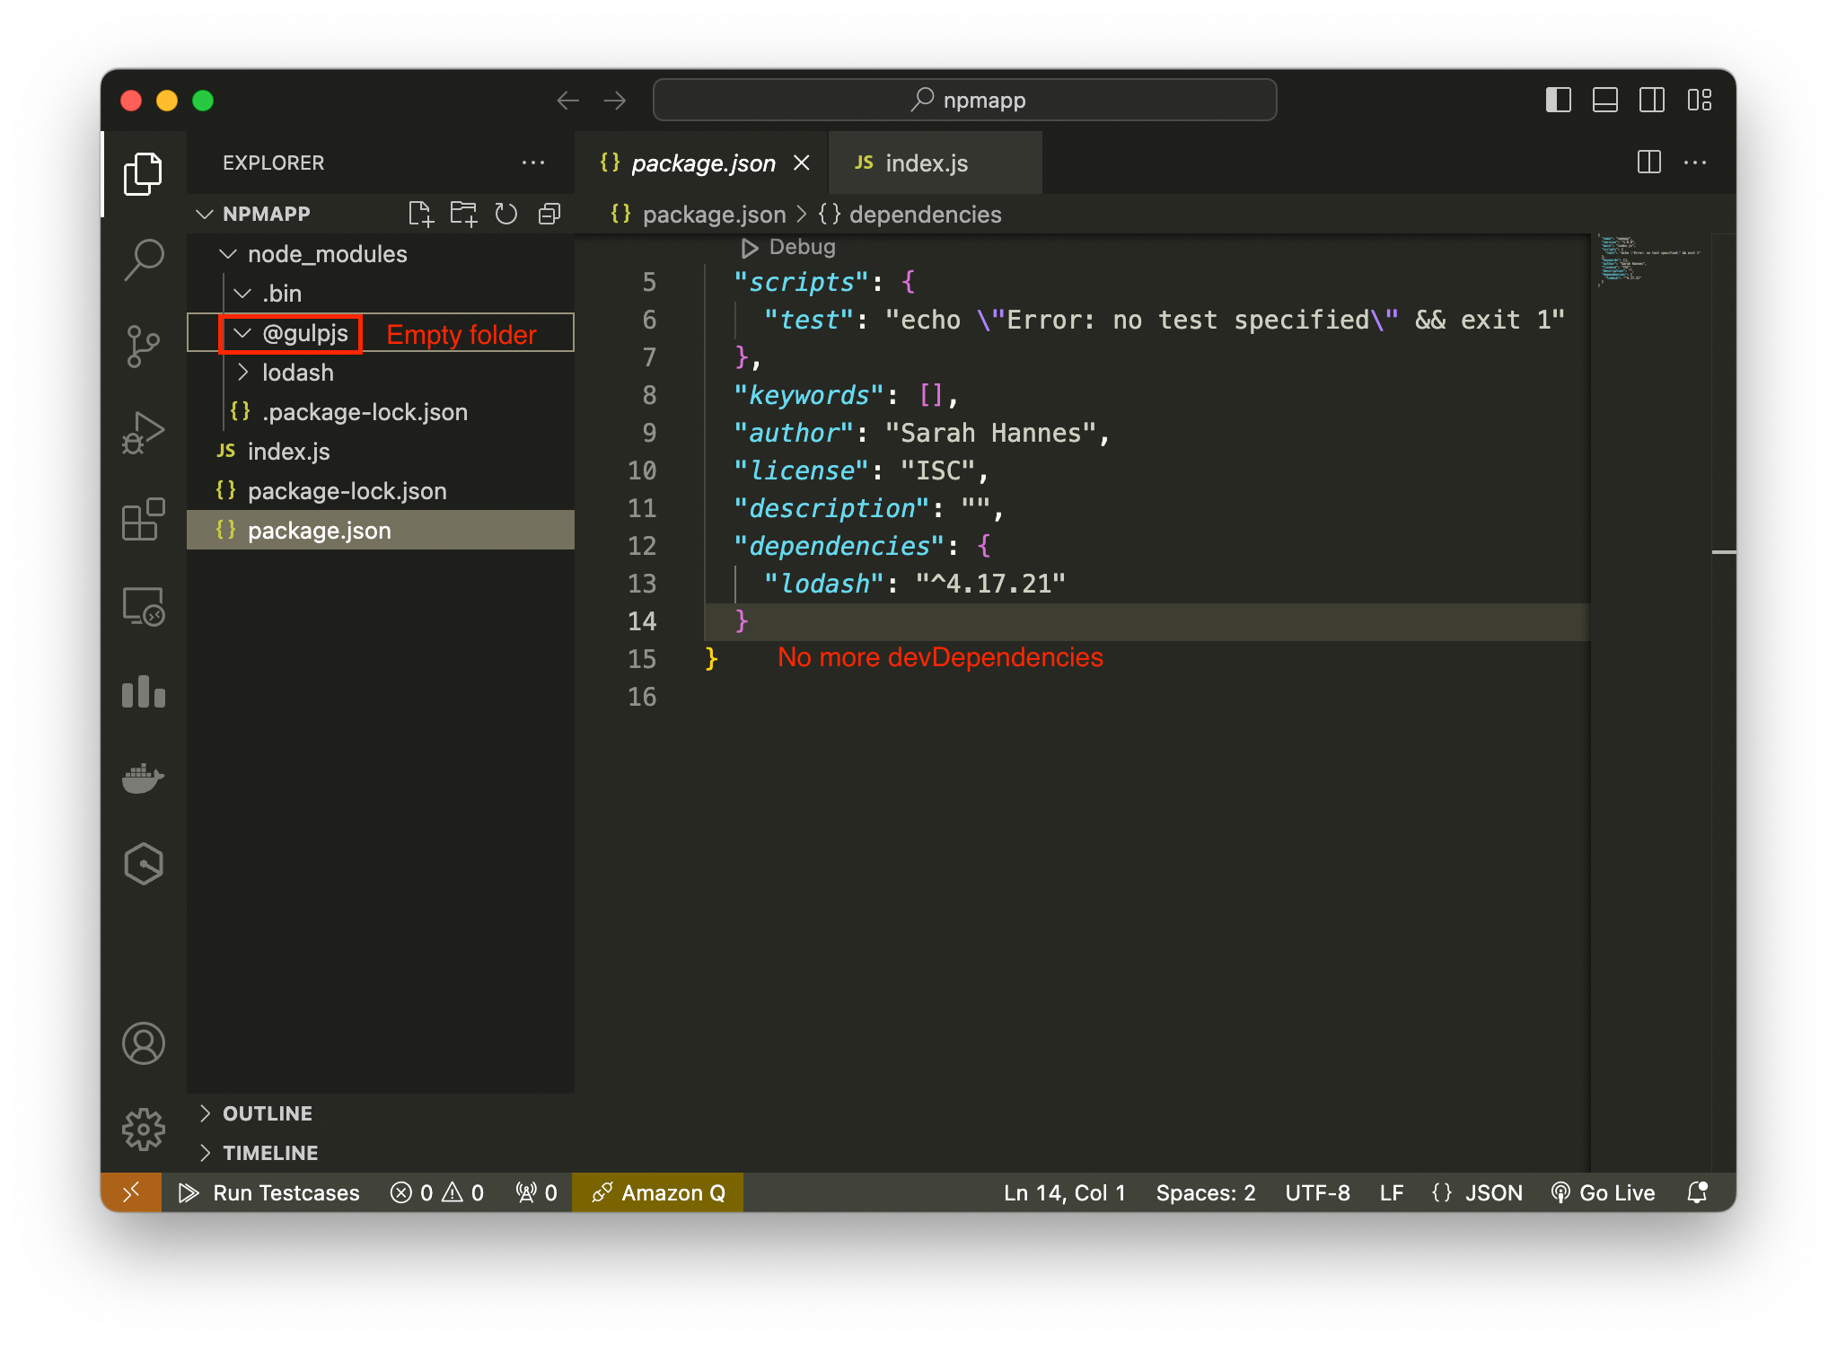Screen dimensions: 1837x1345
Task: Customize layout from title bar
Action: click(1700, 100)
